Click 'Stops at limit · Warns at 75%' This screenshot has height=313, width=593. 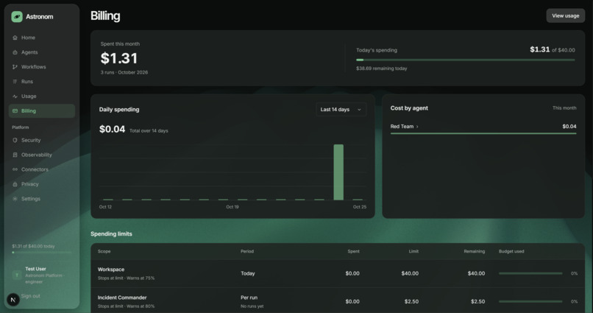coord(126,278)
